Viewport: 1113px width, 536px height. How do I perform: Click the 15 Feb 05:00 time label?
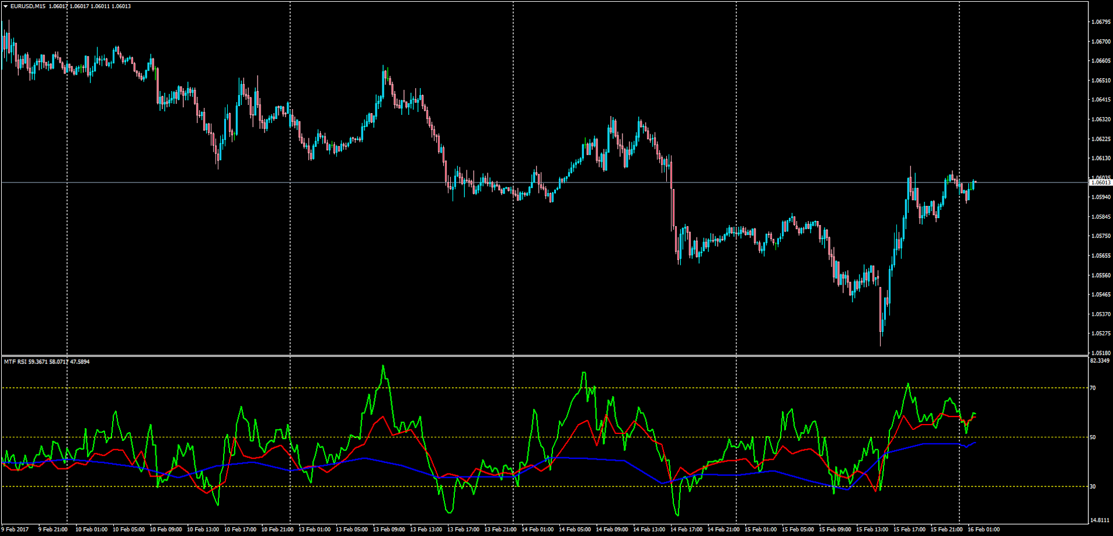click(x=798, y=530)
